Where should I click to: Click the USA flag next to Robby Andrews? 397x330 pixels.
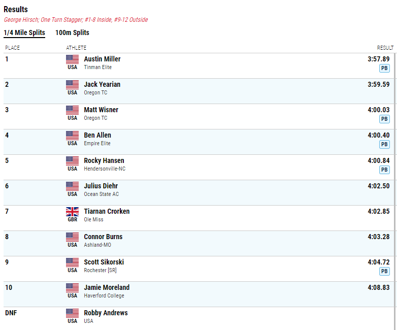point(73,313)
